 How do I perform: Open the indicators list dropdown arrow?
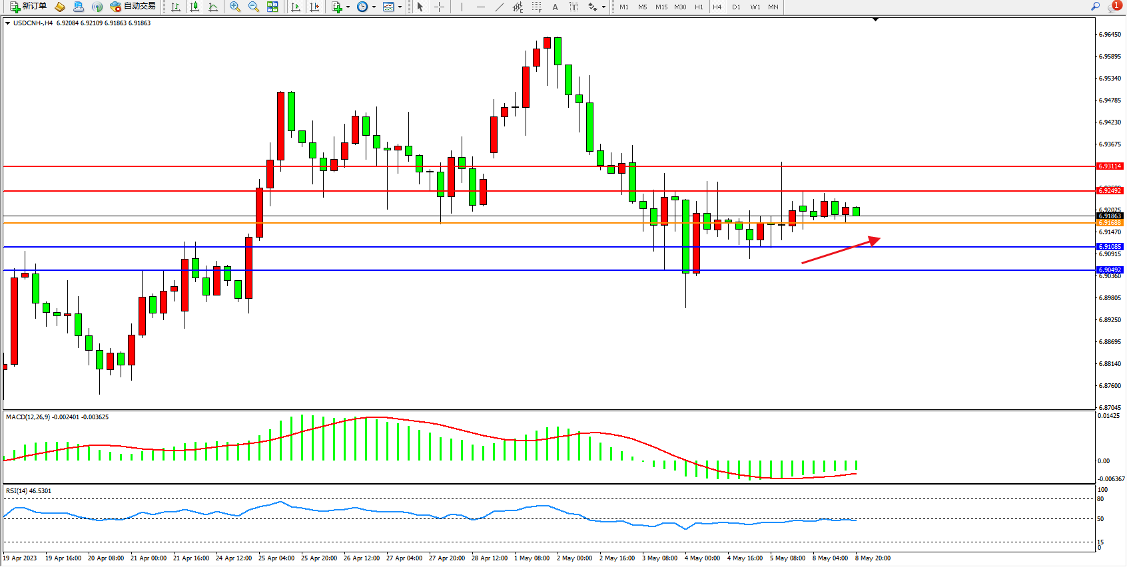[348, 7]
